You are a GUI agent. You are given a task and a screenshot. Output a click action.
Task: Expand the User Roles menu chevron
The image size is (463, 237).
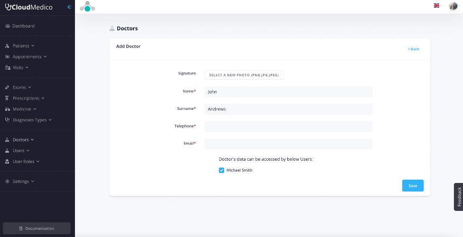[x=38, y=162]
